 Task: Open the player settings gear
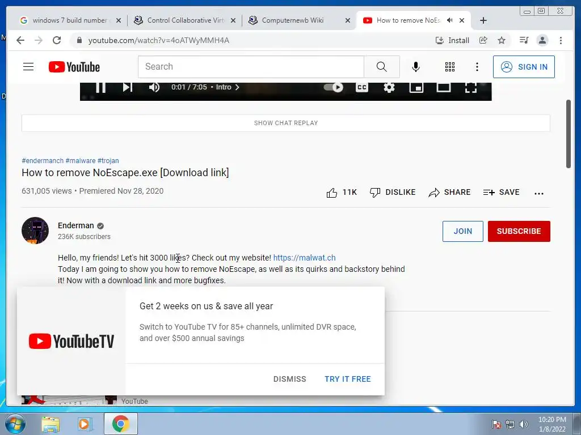tap(389, 87)
